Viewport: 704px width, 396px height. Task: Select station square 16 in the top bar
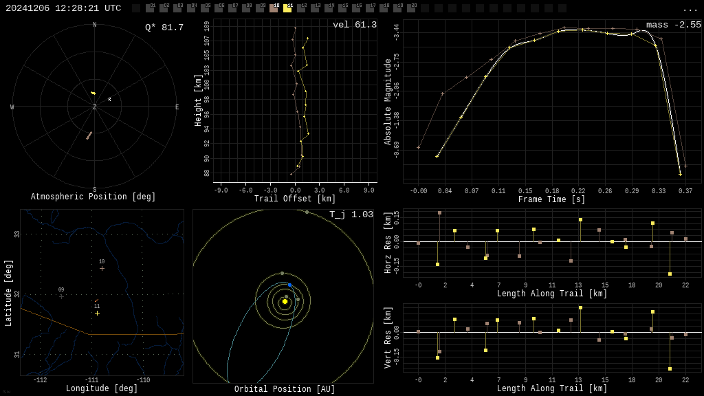pyautogui.click(x=356, y=8)
